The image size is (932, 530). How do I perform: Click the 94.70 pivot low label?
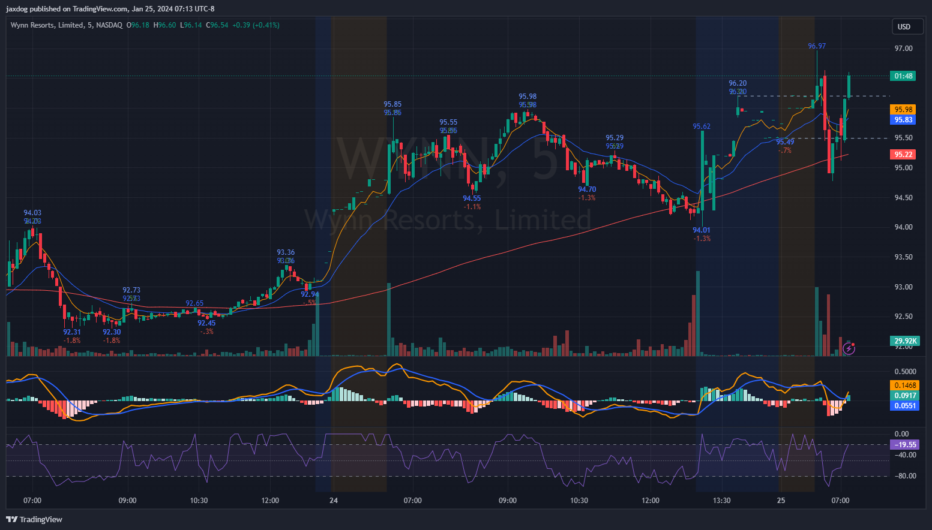pos(587,189)
